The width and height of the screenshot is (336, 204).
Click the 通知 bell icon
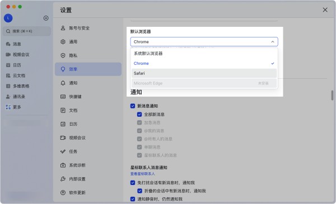click(63, 83)
